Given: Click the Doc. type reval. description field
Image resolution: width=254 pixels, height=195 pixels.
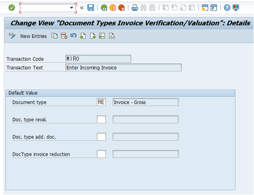Looking at the screenshot, I should [x=145, y=120].
